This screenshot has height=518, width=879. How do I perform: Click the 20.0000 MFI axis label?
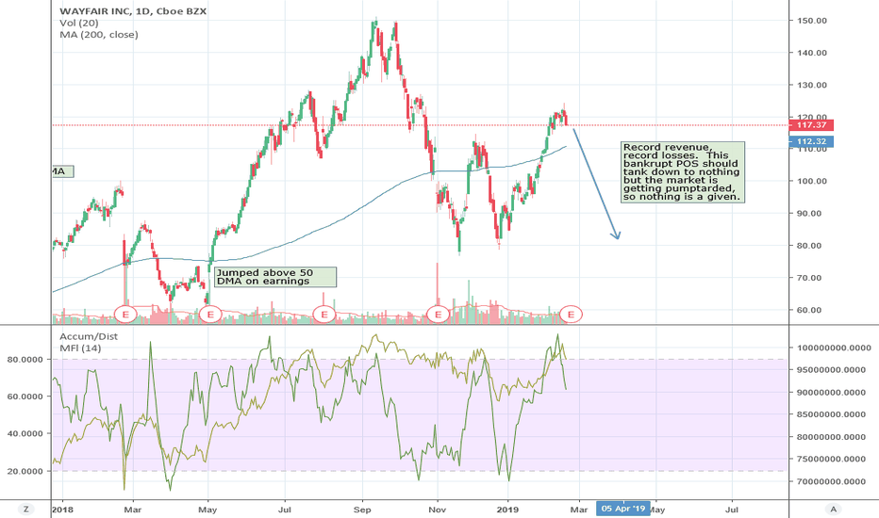click(25, 472)
